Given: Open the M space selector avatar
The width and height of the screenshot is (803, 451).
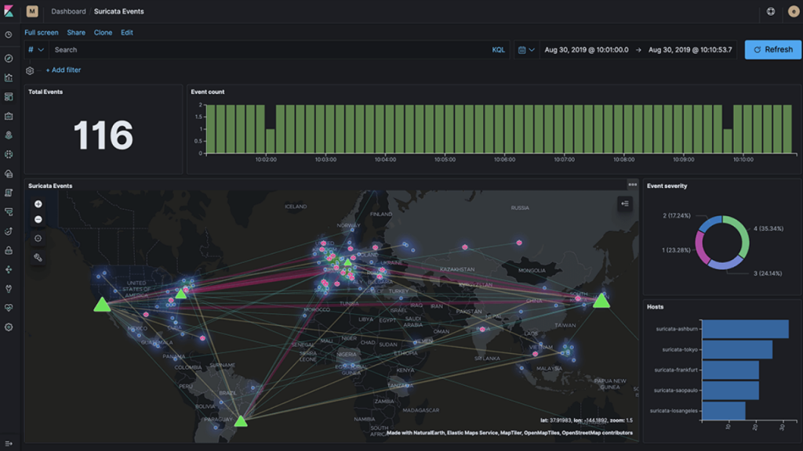Looking at the screenshot, I should (x=32, y=11).
